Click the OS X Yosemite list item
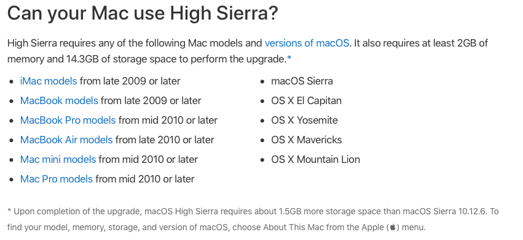The height and width of the screenshot is (240, 523). click(304, 121)
